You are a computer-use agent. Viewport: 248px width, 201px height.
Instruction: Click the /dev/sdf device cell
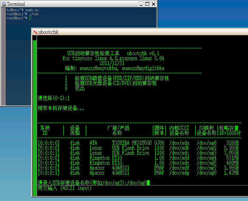[x=179, y=168]
